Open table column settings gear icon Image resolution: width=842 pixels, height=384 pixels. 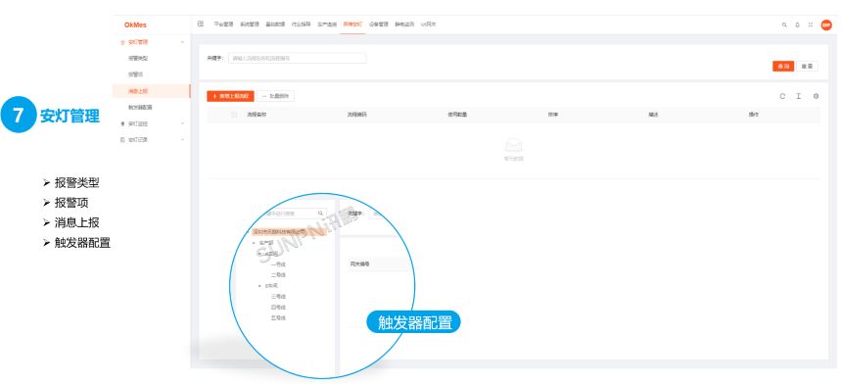(x=816, y=96)
